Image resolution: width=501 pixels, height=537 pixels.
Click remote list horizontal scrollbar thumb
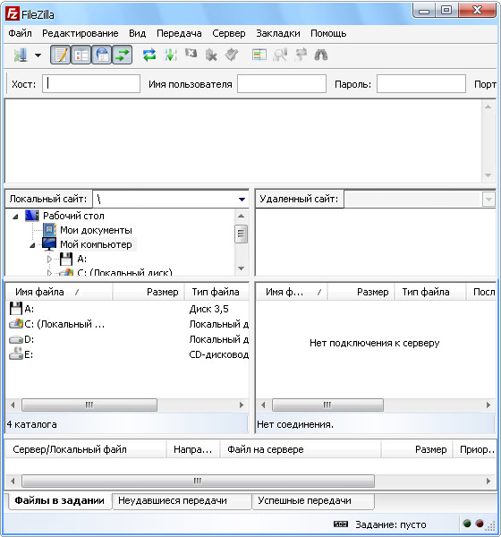point(327,405)
